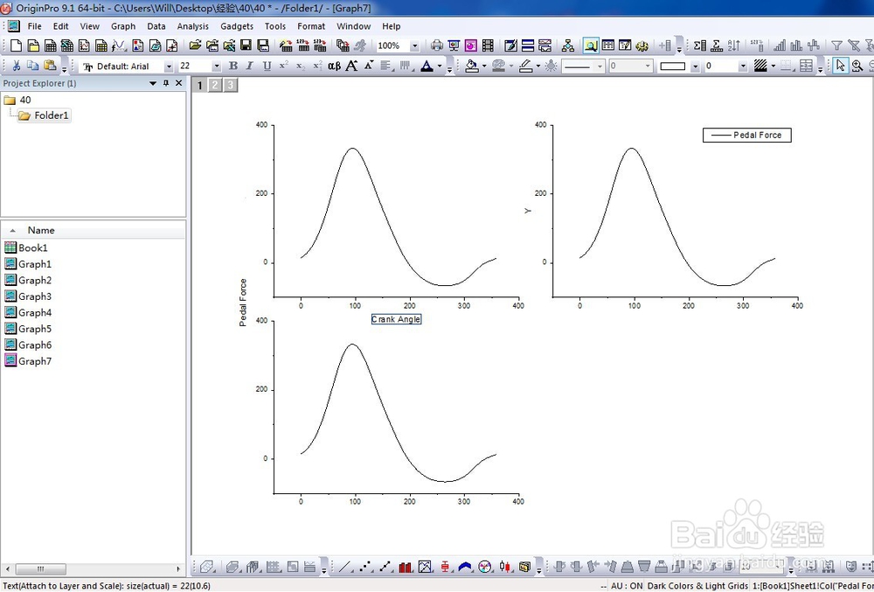This screenshot has height=592, width=874.
Task: Open the Gadgets menu
Action: [237, 26]
